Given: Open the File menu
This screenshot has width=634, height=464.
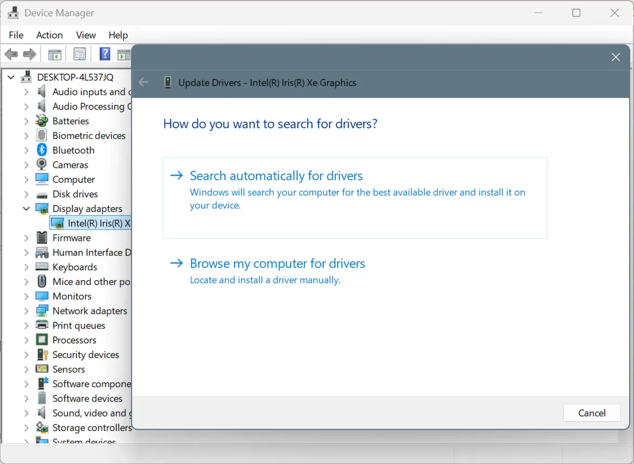Looking at the screenshot, I should [x=16, y=35].
